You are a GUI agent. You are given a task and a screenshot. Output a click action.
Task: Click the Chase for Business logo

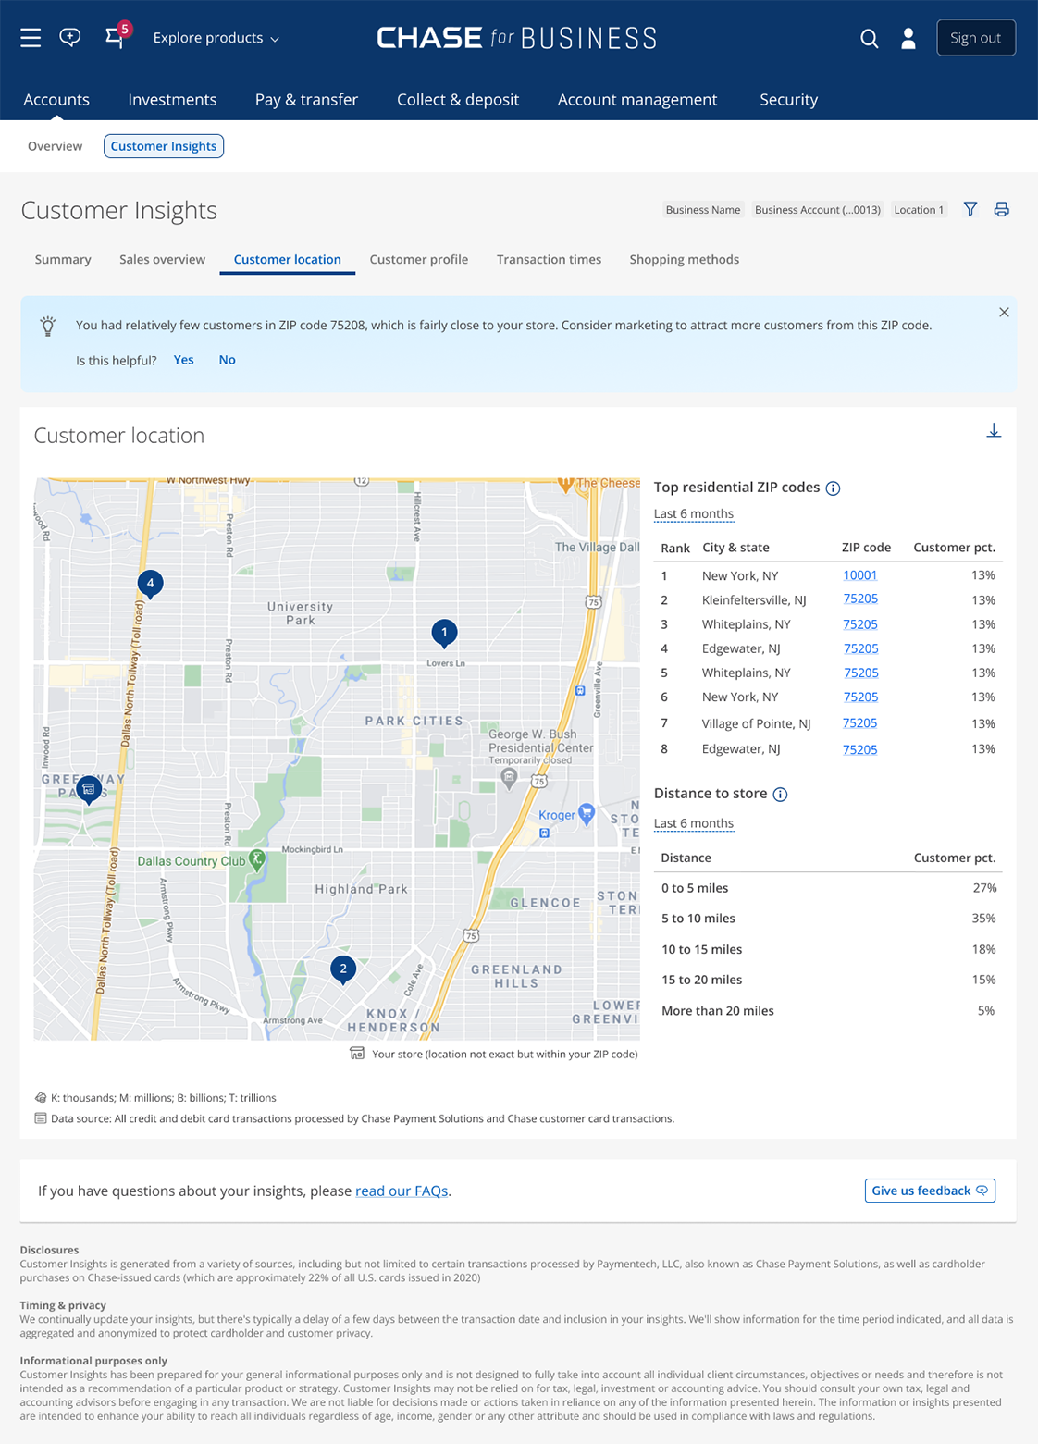point(517,38)
